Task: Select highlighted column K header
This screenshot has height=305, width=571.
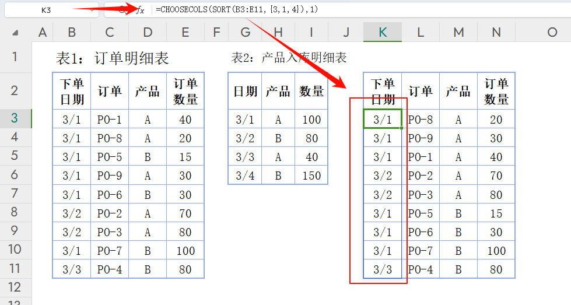Action: coord(383,33)
